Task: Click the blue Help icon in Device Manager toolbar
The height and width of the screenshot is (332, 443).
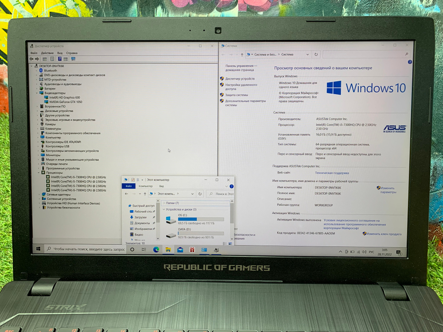Action: (60, 59)
